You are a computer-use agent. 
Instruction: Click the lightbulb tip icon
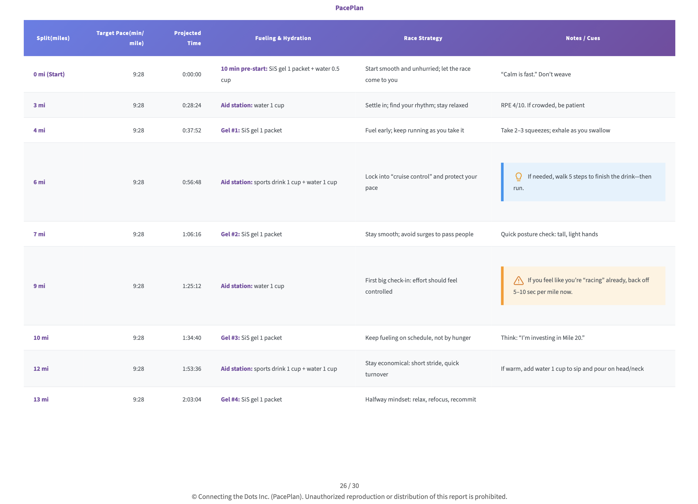coord(518,177)
